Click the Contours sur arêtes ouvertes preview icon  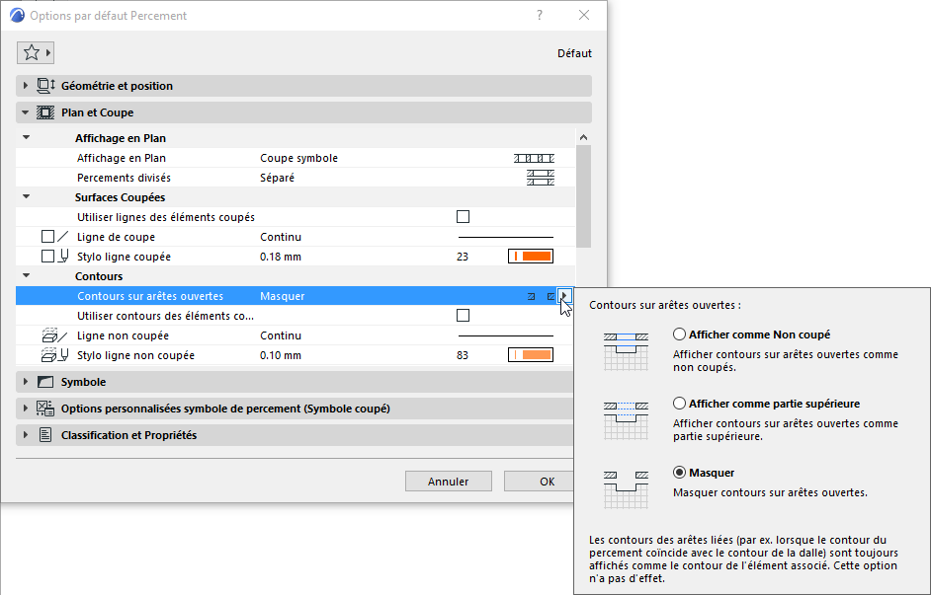(x=542, y=296)
